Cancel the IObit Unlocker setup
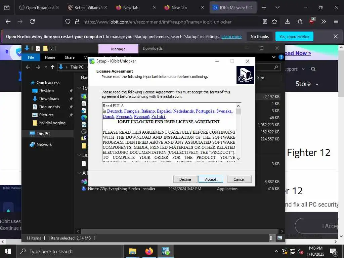The image size is (344, 258). (x=239, y=179)
